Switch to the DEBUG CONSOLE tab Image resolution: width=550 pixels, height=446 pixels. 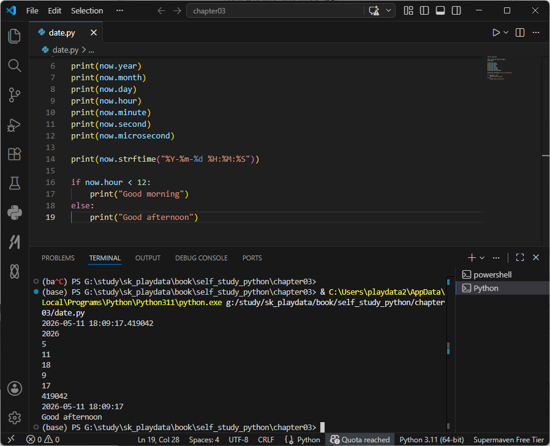202,258
